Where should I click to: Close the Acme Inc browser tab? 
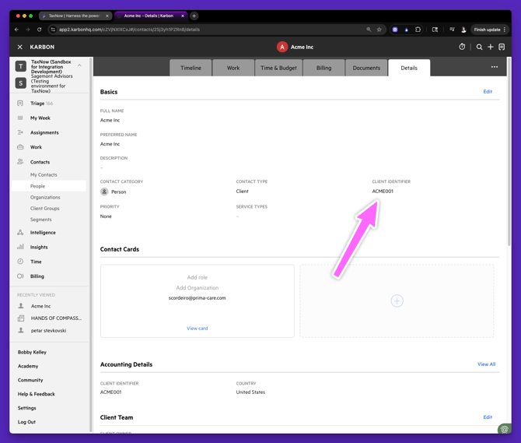tap(183, 16)
